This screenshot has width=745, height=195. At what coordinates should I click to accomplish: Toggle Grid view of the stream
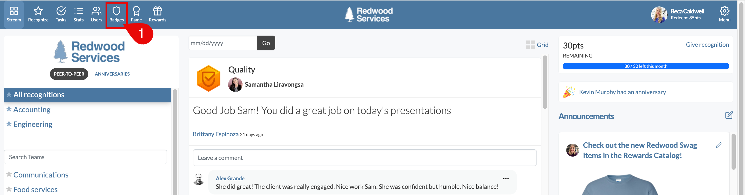point(537,45)
